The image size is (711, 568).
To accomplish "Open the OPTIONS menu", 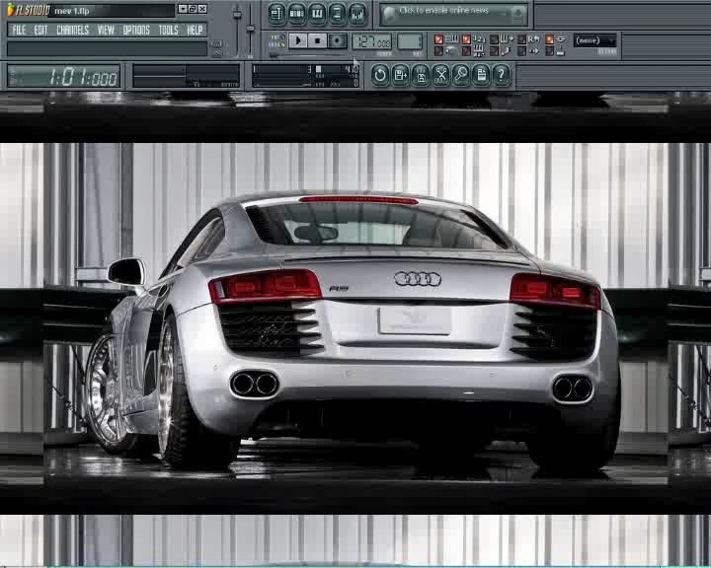I will click(136, 30).
